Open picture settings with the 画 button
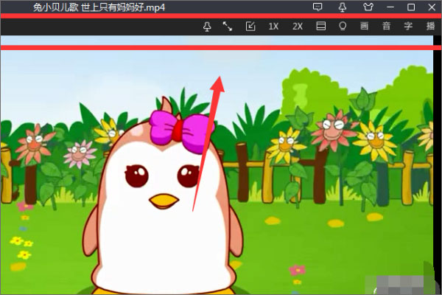 (x=364, y=27)
